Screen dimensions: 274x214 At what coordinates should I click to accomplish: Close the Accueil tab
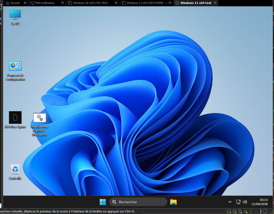click(x=25, y=3)
